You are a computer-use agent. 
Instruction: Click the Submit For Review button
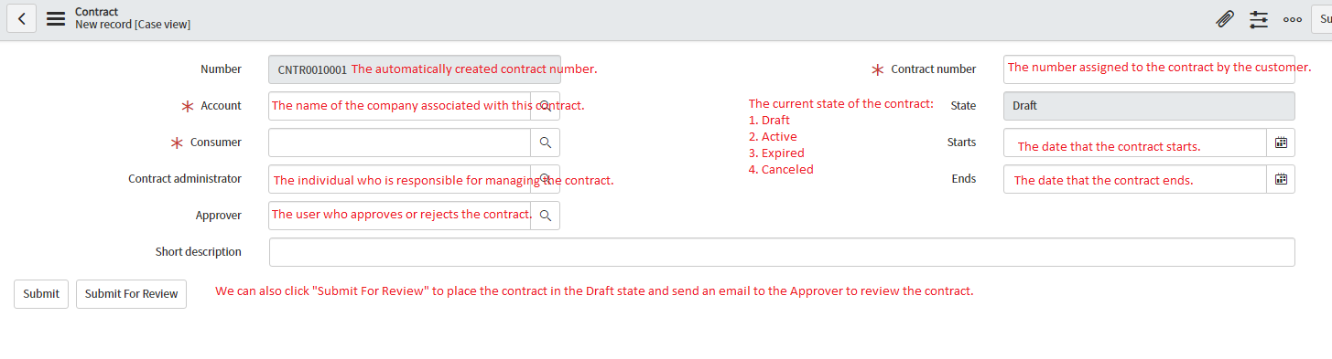point(131,294)
